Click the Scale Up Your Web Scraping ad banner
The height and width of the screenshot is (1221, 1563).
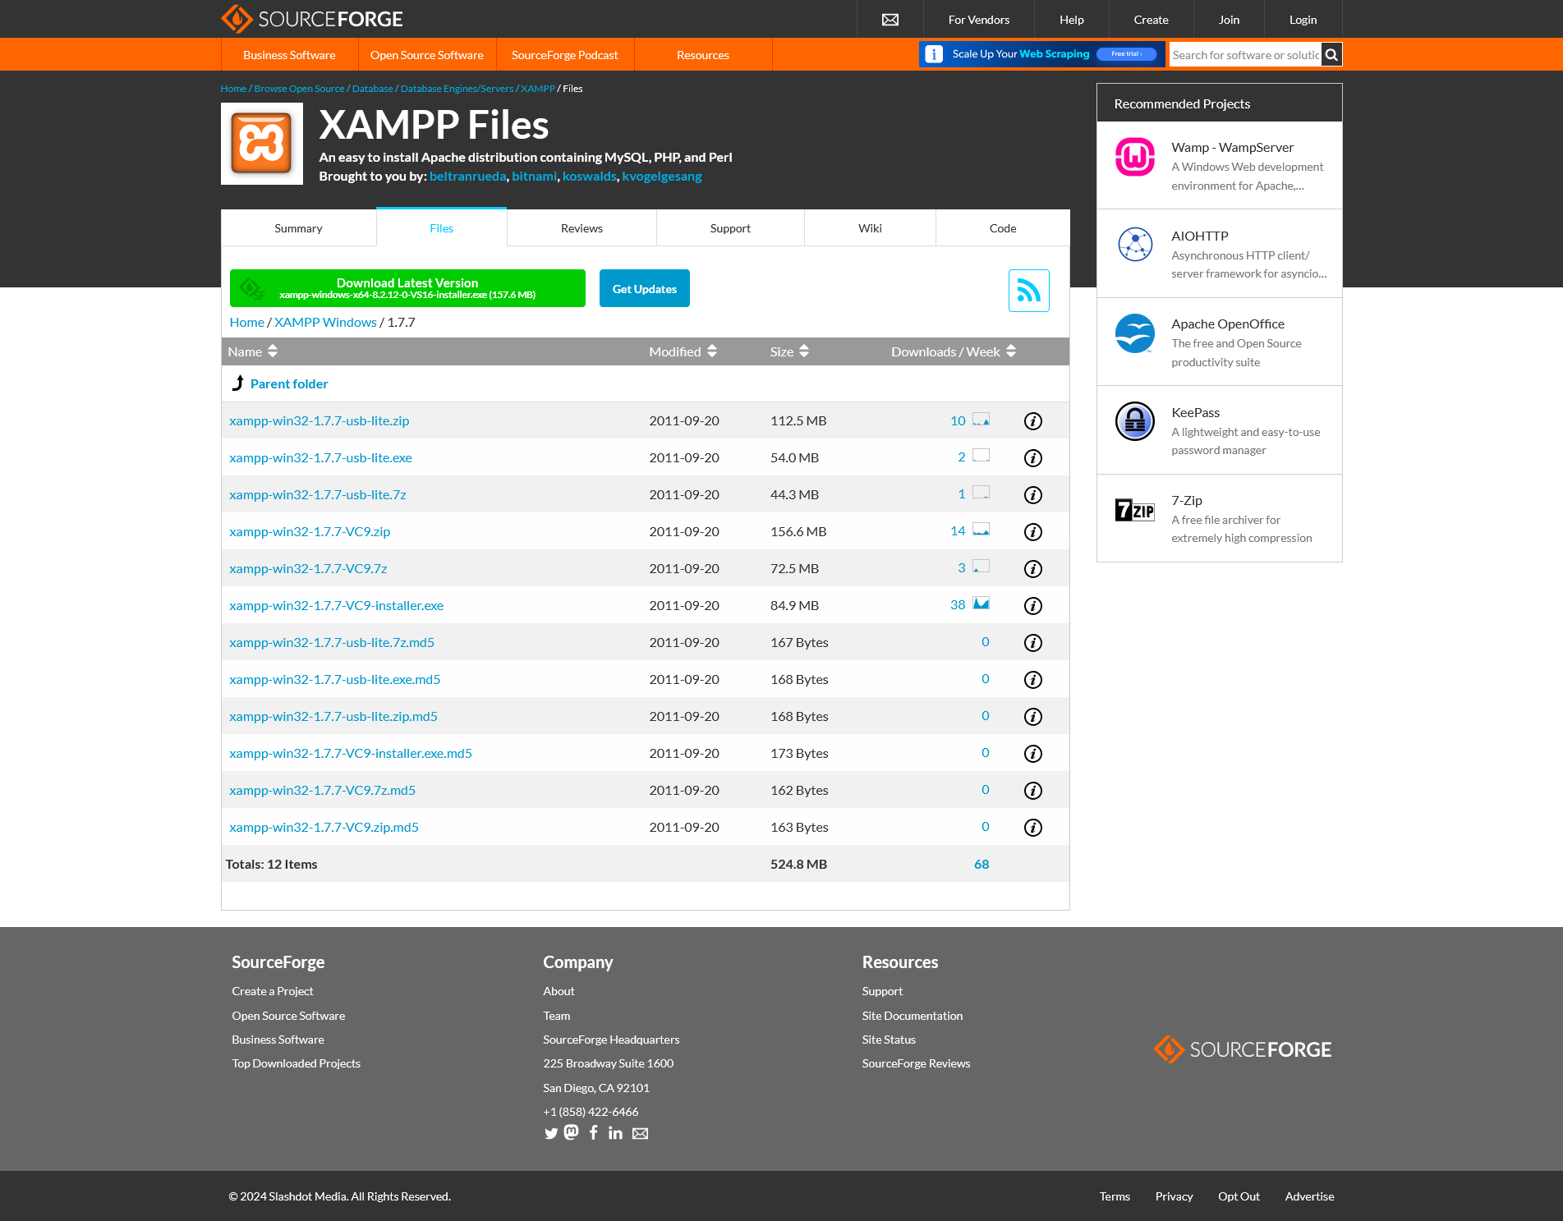(1041, 54)
